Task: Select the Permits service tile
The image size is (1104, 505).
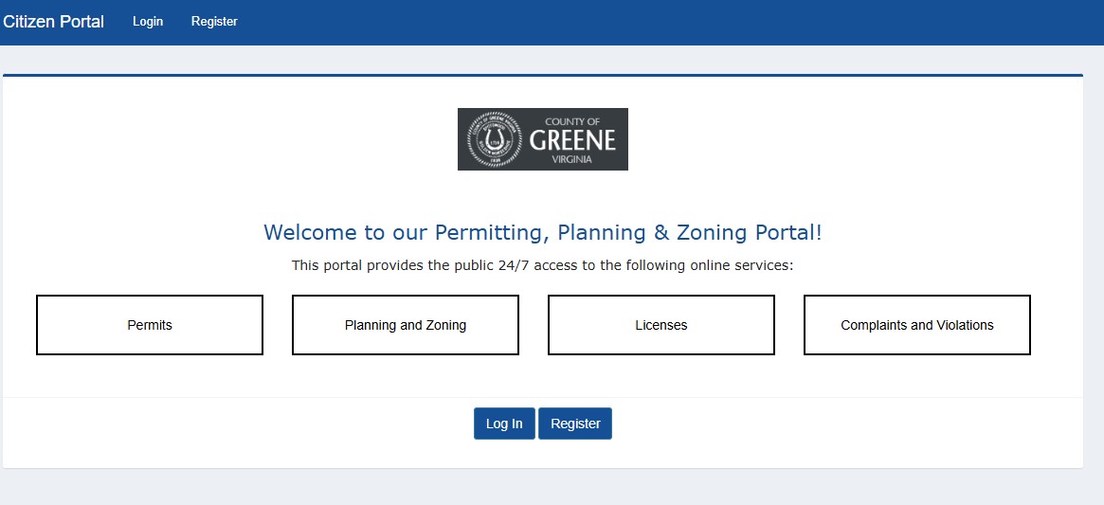Action: pyautogui.click(x=150, y=325)
